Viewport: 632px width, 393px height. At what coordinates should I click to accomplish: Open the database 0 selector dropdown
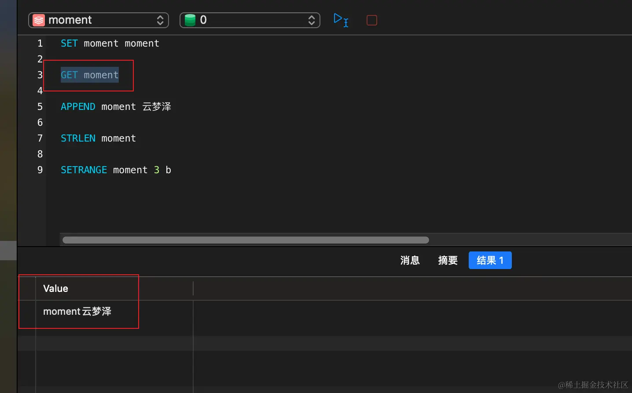tap(250, 20)
